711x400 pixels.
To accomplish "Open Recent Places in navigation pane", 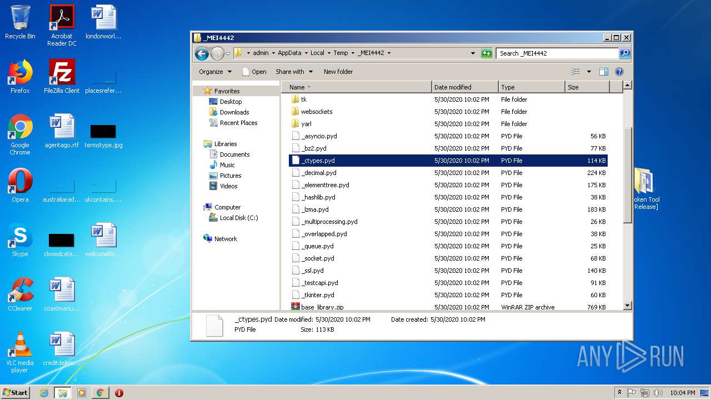I will coord(238,123).
